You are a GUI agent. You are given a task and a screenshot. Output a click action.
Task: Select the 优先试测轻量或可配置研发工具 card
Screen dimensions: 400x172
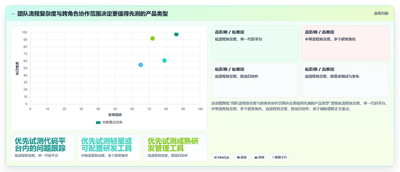tap(109, 147)
